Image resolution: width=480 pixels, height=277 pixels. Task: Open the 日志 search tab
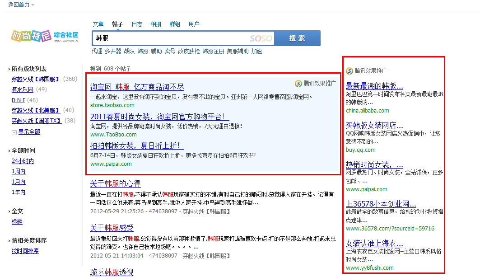tap(137, 24)
